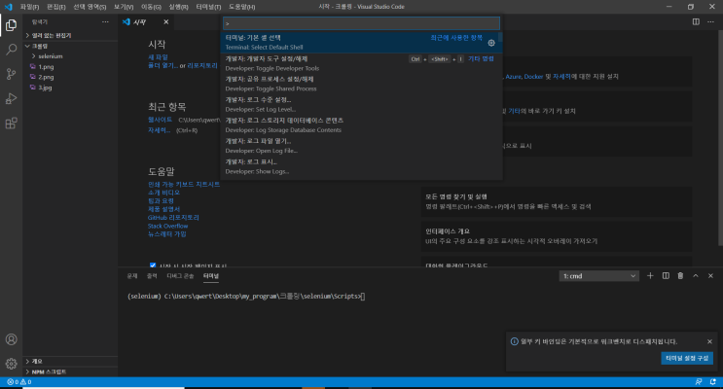Open the 선택 영역(S) menu
Image resolution: width=723 pixels, height=389 pixels.
[90, 7]
